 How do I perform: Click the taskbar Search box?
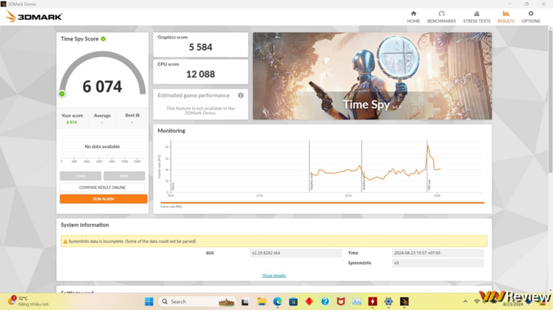click(x=197, y=301)
